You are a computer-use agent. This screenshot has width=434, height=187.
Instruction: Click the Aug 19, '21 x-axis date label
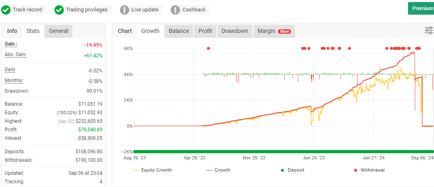(135, 158)
